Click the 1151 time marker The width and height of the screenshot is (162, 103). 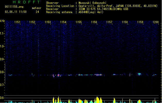point(17,22)
